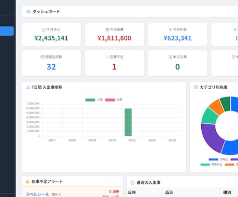Screen dimensions: 238x197
Task: Click the 06/07 date label on chart axis
Action: (52, 140)
